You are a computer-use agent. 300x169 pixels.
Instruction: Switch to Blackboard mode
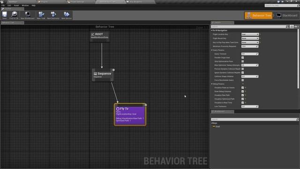click(287, 15)
